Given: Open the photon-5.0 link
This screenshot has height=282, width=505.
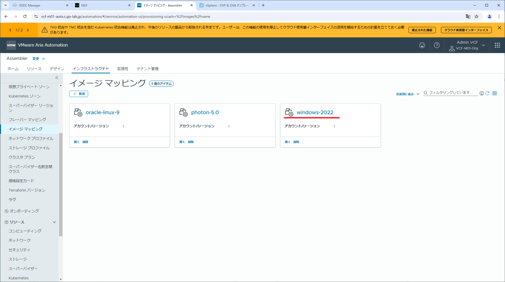Looking at the screenshot, I should [205, 112].
